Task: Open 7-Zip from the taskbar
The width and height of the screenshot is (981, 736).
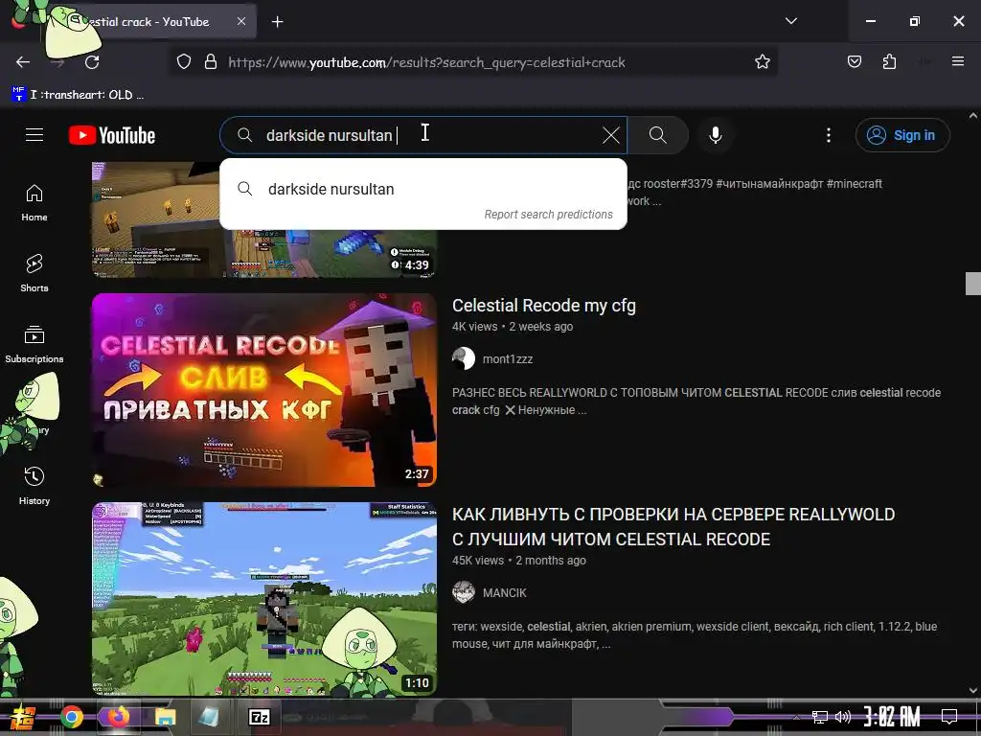Action: 259,717
